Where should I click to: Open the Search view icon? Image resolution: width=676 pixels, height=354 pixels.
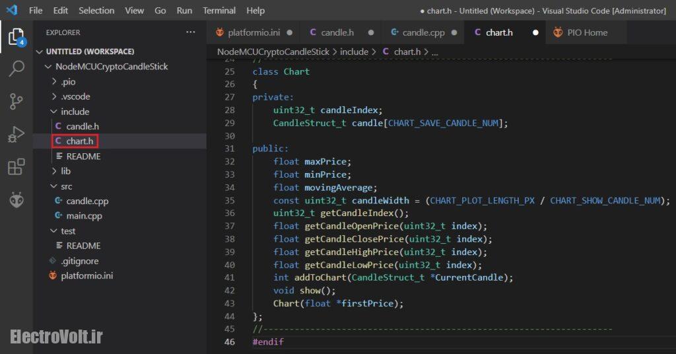pos(17,69)
